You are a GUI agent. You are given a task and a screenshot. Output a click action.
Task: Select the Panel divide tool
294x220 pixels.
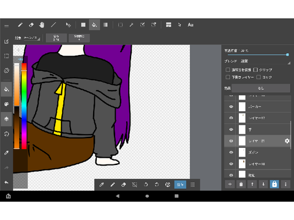tap(168, 25)
